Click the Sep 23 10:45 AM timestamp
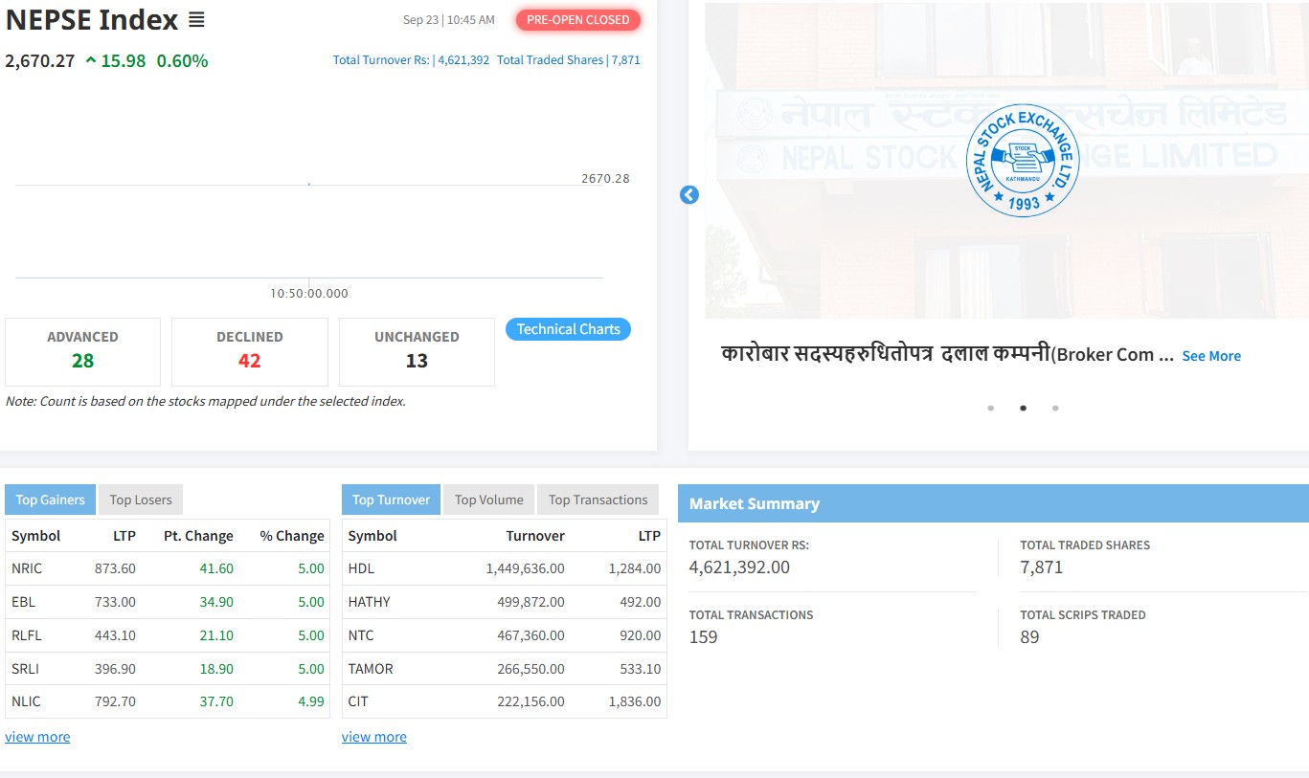Screen dimensions: 1309x778 pyautogui.click(x=449, y=20)
